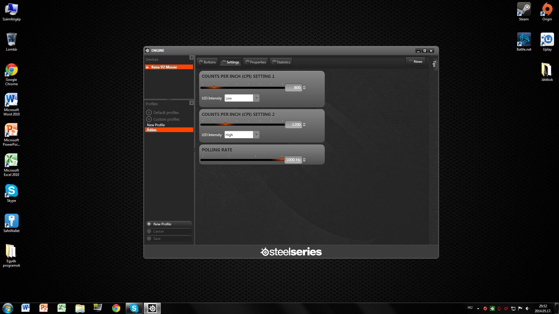
Task: Expand the Default profiles group
Action: [x=149, y=113]
